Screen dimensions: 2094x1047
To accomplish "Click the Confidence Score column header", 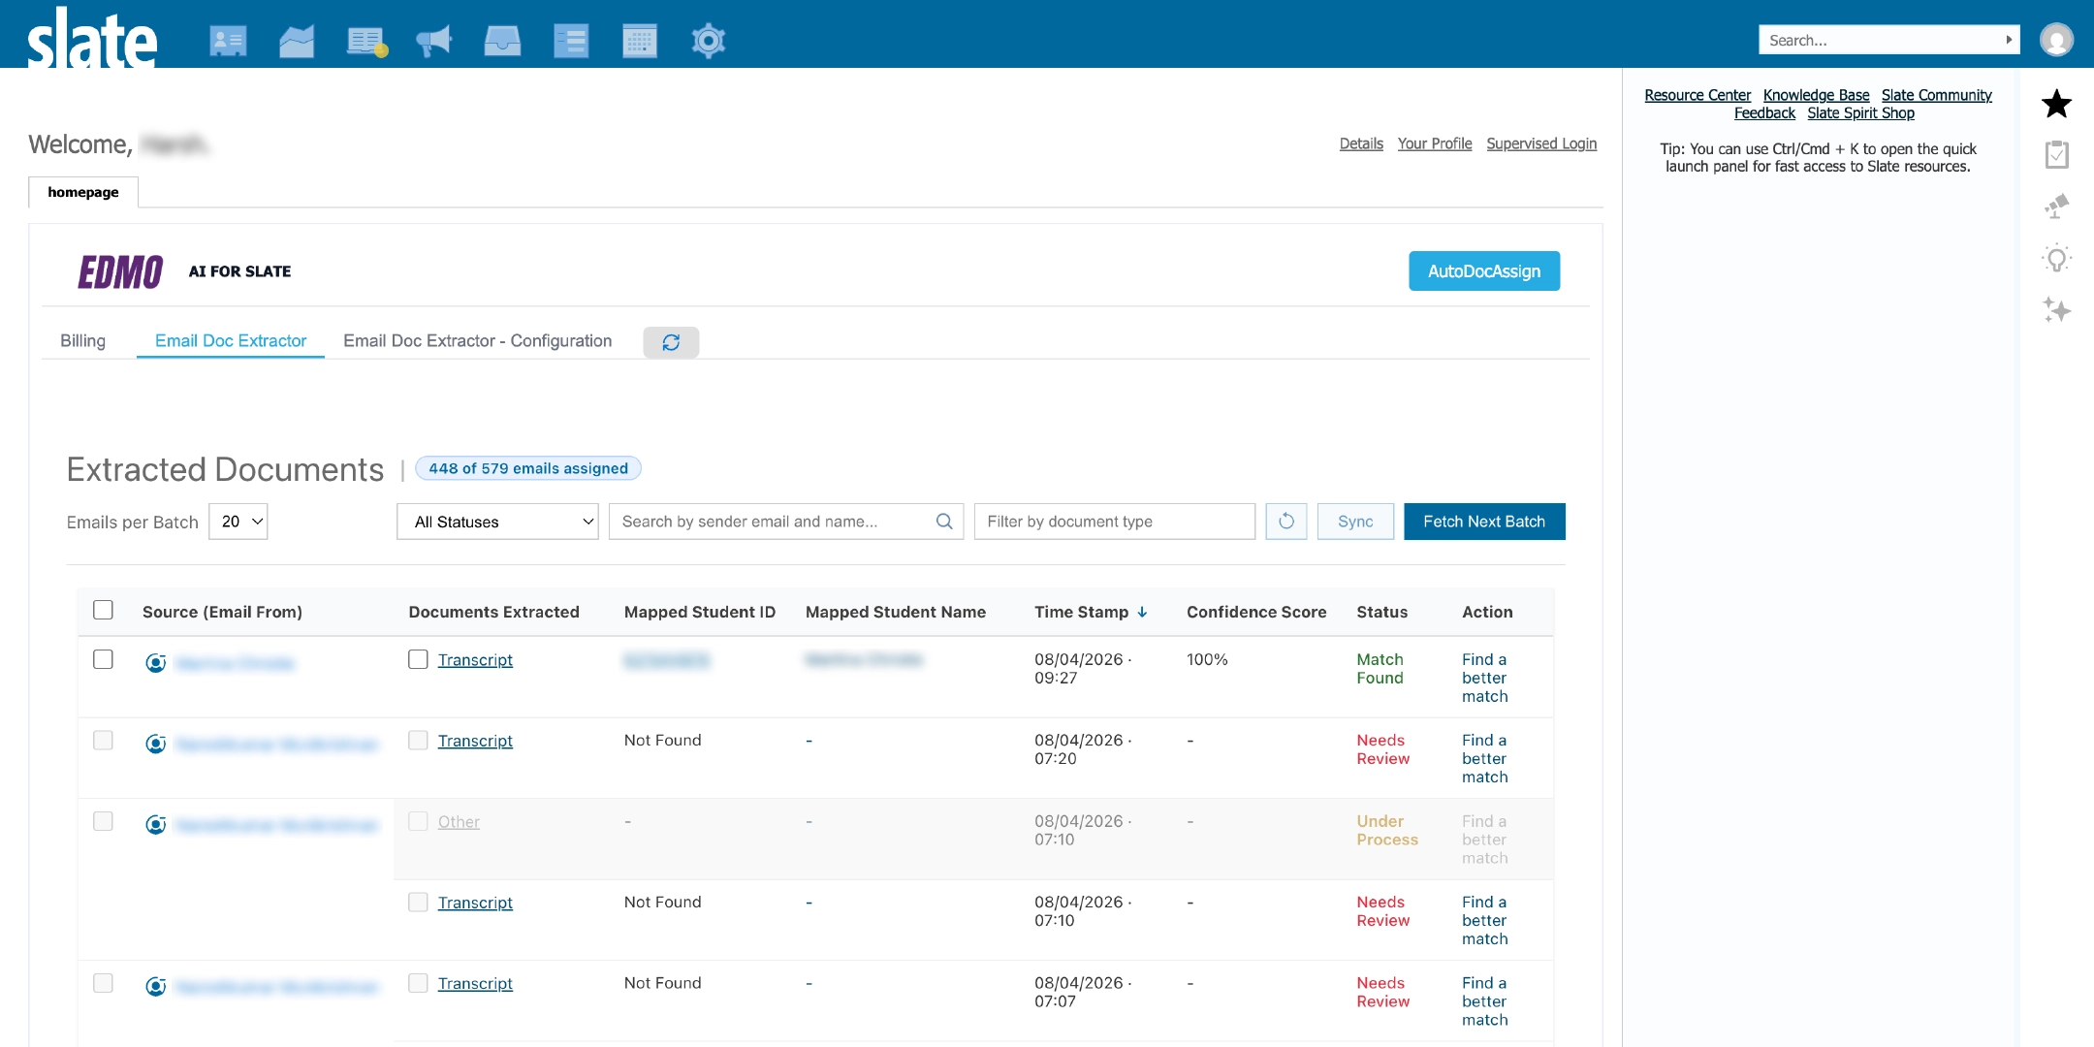I will pyautogui.click(x=1256, y=613).
